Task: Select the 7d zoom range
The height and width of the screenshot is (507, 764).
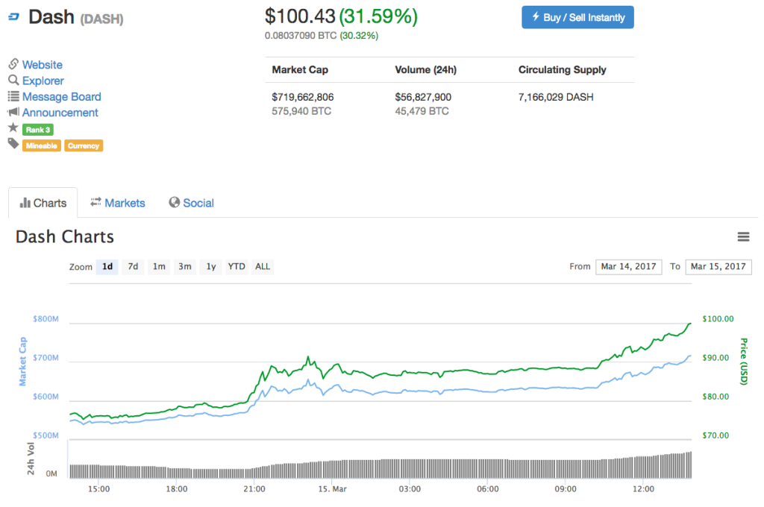Action: tap(133, 267)
